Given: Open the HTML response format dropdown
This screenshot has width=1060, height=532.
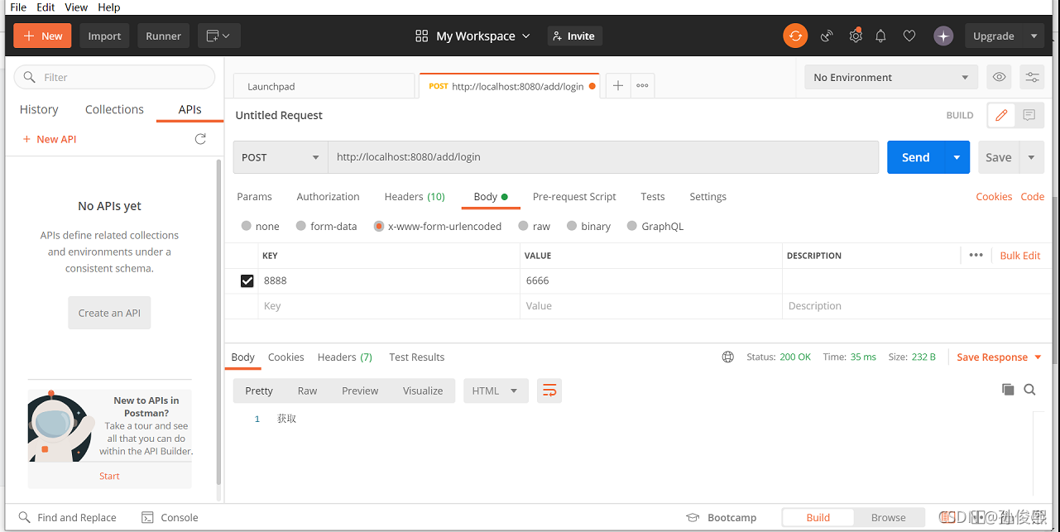Looking at the screenshot, I should tap(496, 391).
